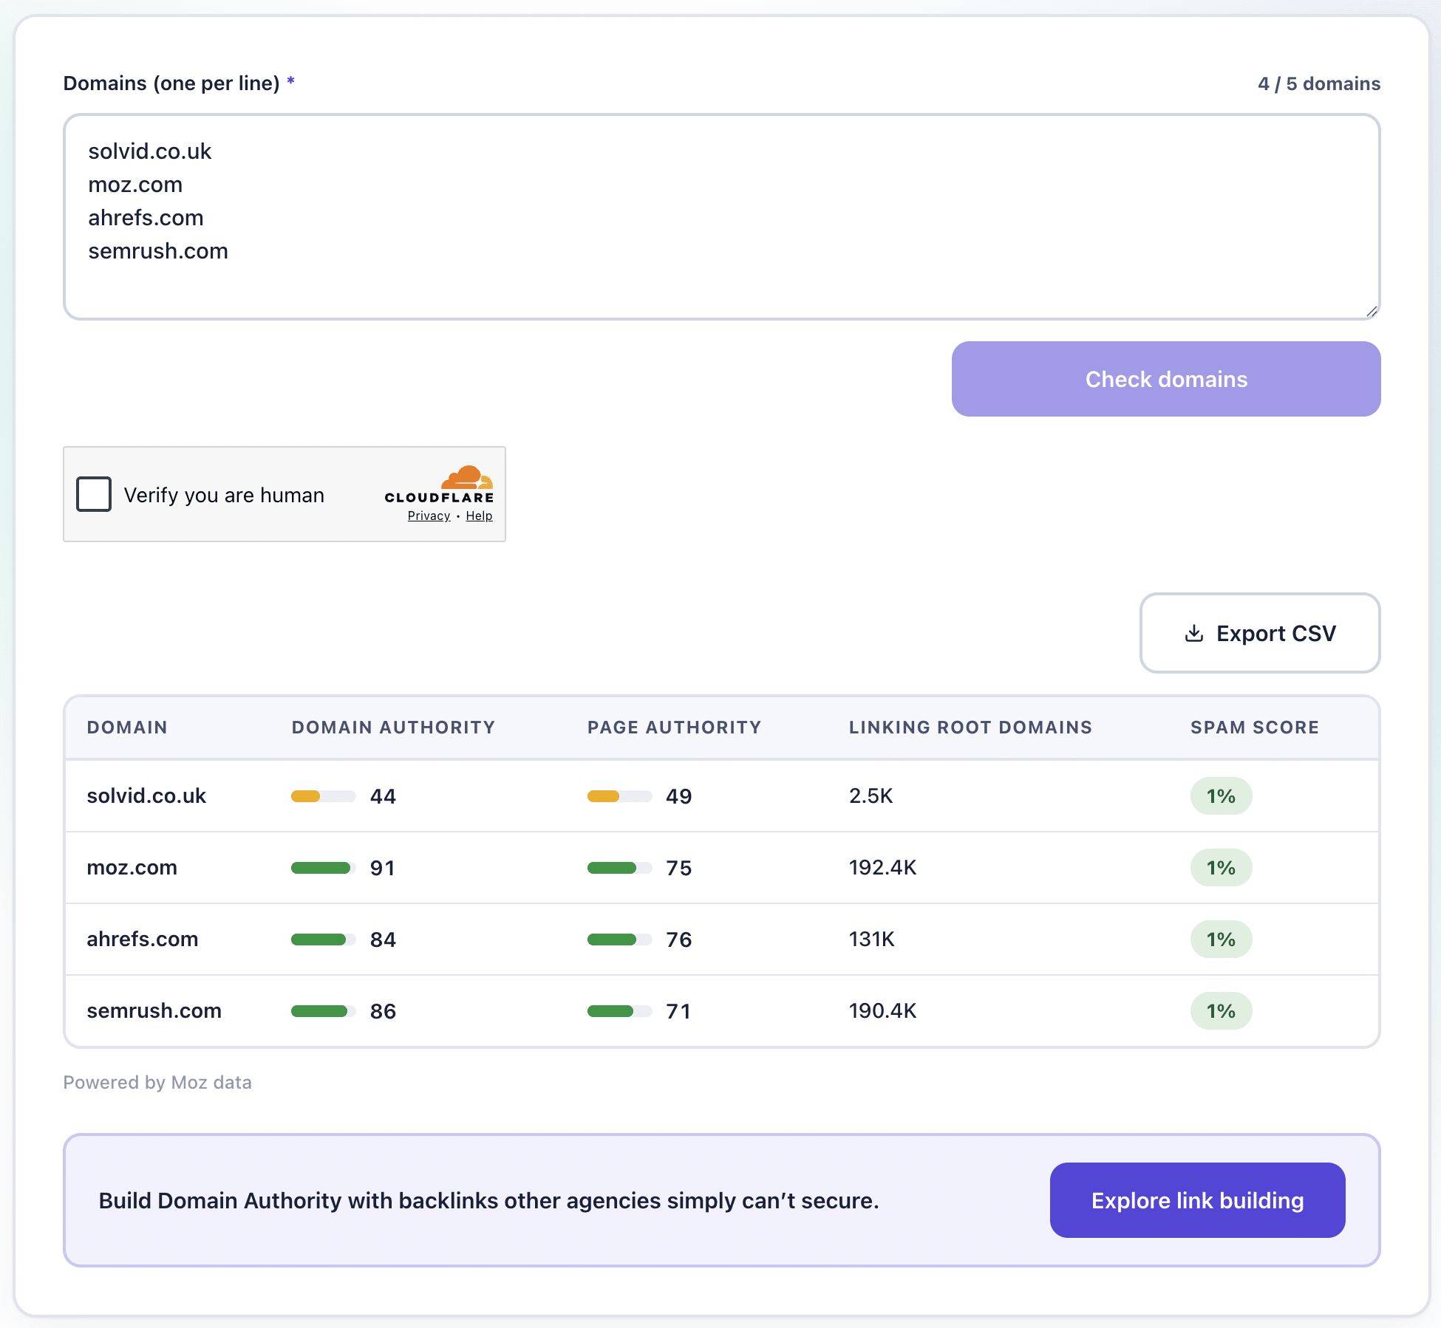Click the textarea resize handle corner
The height and width of the screenshot is (1328, 1441).
tap(1371, 311)
